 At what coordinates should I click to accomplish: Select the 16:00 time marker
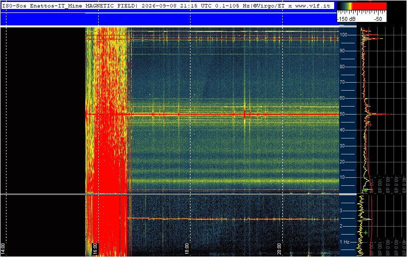[95, 248]
